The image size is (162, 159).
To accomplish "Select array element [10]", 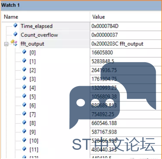I will pos(34,141).
